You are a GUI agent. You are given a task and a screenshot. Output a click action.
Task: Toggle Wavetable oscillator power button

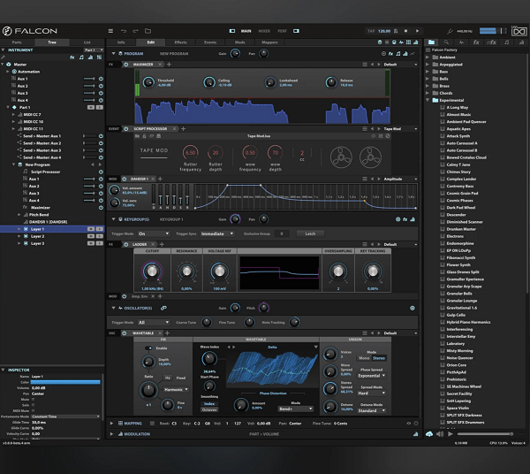click(x=124, y=333)
